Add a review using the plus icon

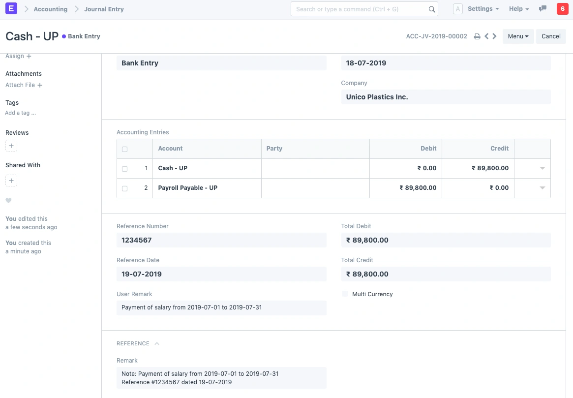click(11, 146)
